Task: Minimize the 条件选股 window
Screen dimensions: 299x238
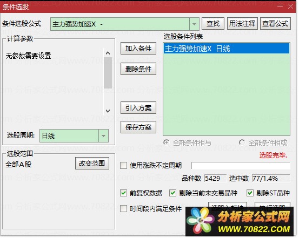Action: tap(280, 6)
